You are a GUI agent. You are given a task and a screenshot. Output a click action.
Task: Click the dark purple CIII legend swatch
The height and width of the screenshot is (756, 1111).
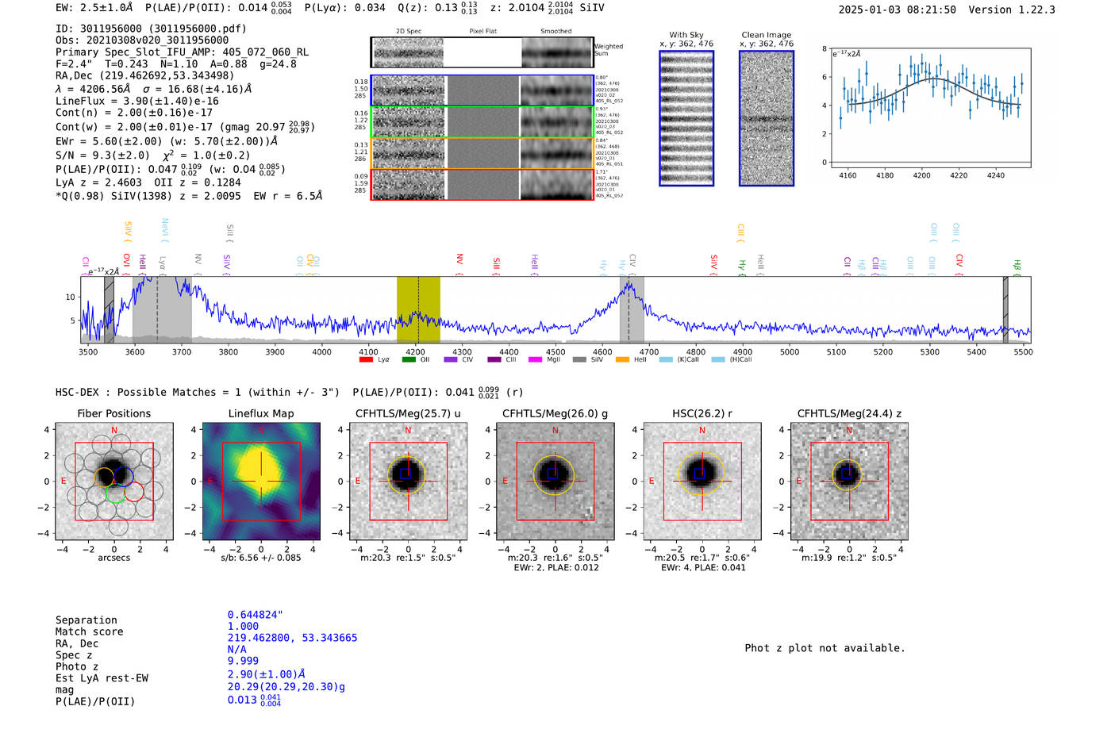[494, 359]
